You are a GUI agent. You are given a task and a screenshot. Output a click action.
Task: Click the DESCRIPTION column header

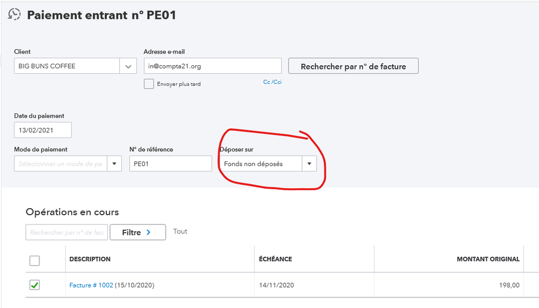[90, 259]
